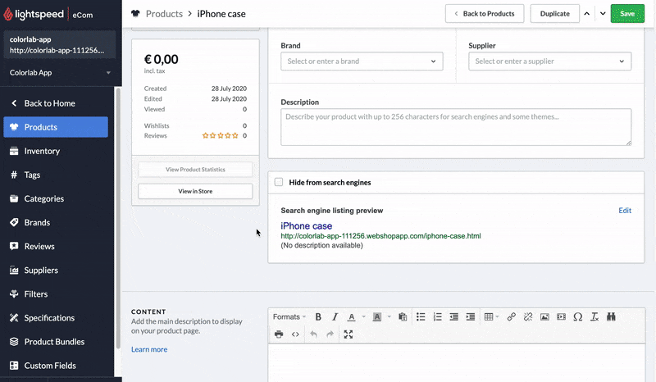Screen dimensions: 656x382
Task: Expand the background color picker arrow
Action: [389, 316]
